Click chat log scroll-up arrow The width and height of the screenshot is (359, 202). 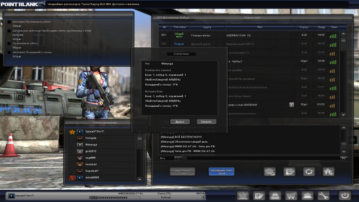[x=343, y=128]
